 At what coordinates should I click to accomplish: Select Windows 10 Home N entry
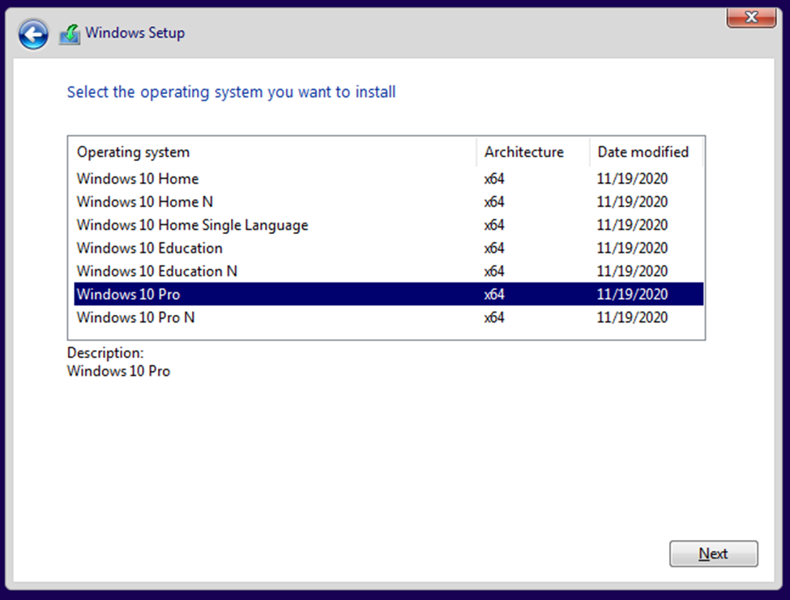coord(388,202)
